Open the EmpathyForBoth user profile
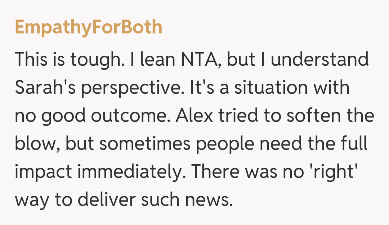This screenshot has width=389, height=225. [88, 28]
